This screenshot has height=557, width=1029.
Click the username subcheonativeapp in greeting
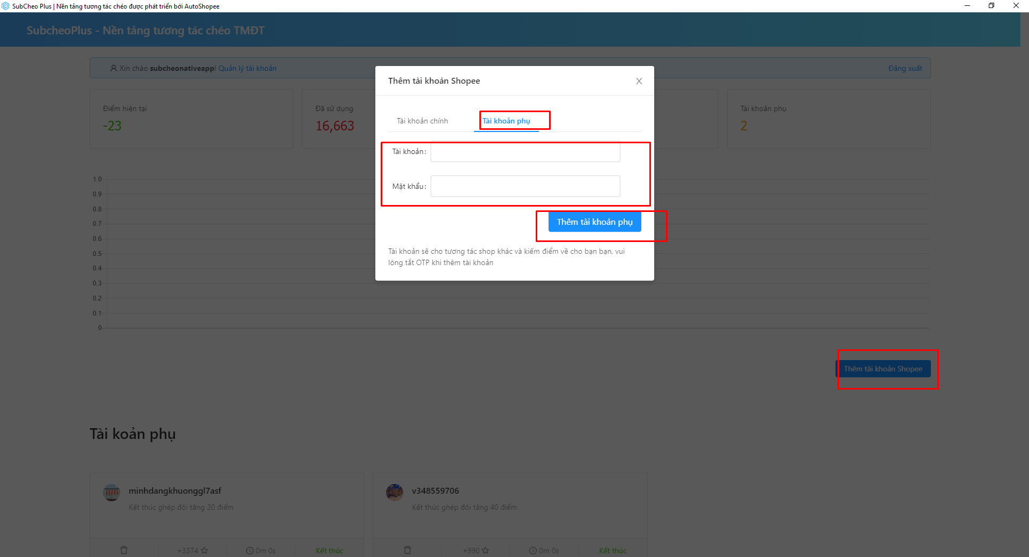pyautogui.click(x=182, y=69)
